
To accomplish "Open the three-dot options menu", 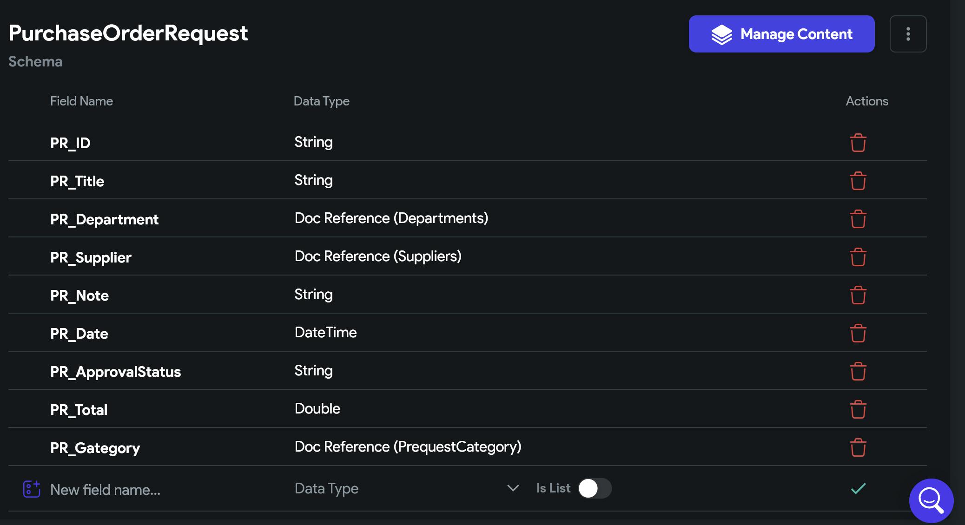I will [x=908, y=34].
